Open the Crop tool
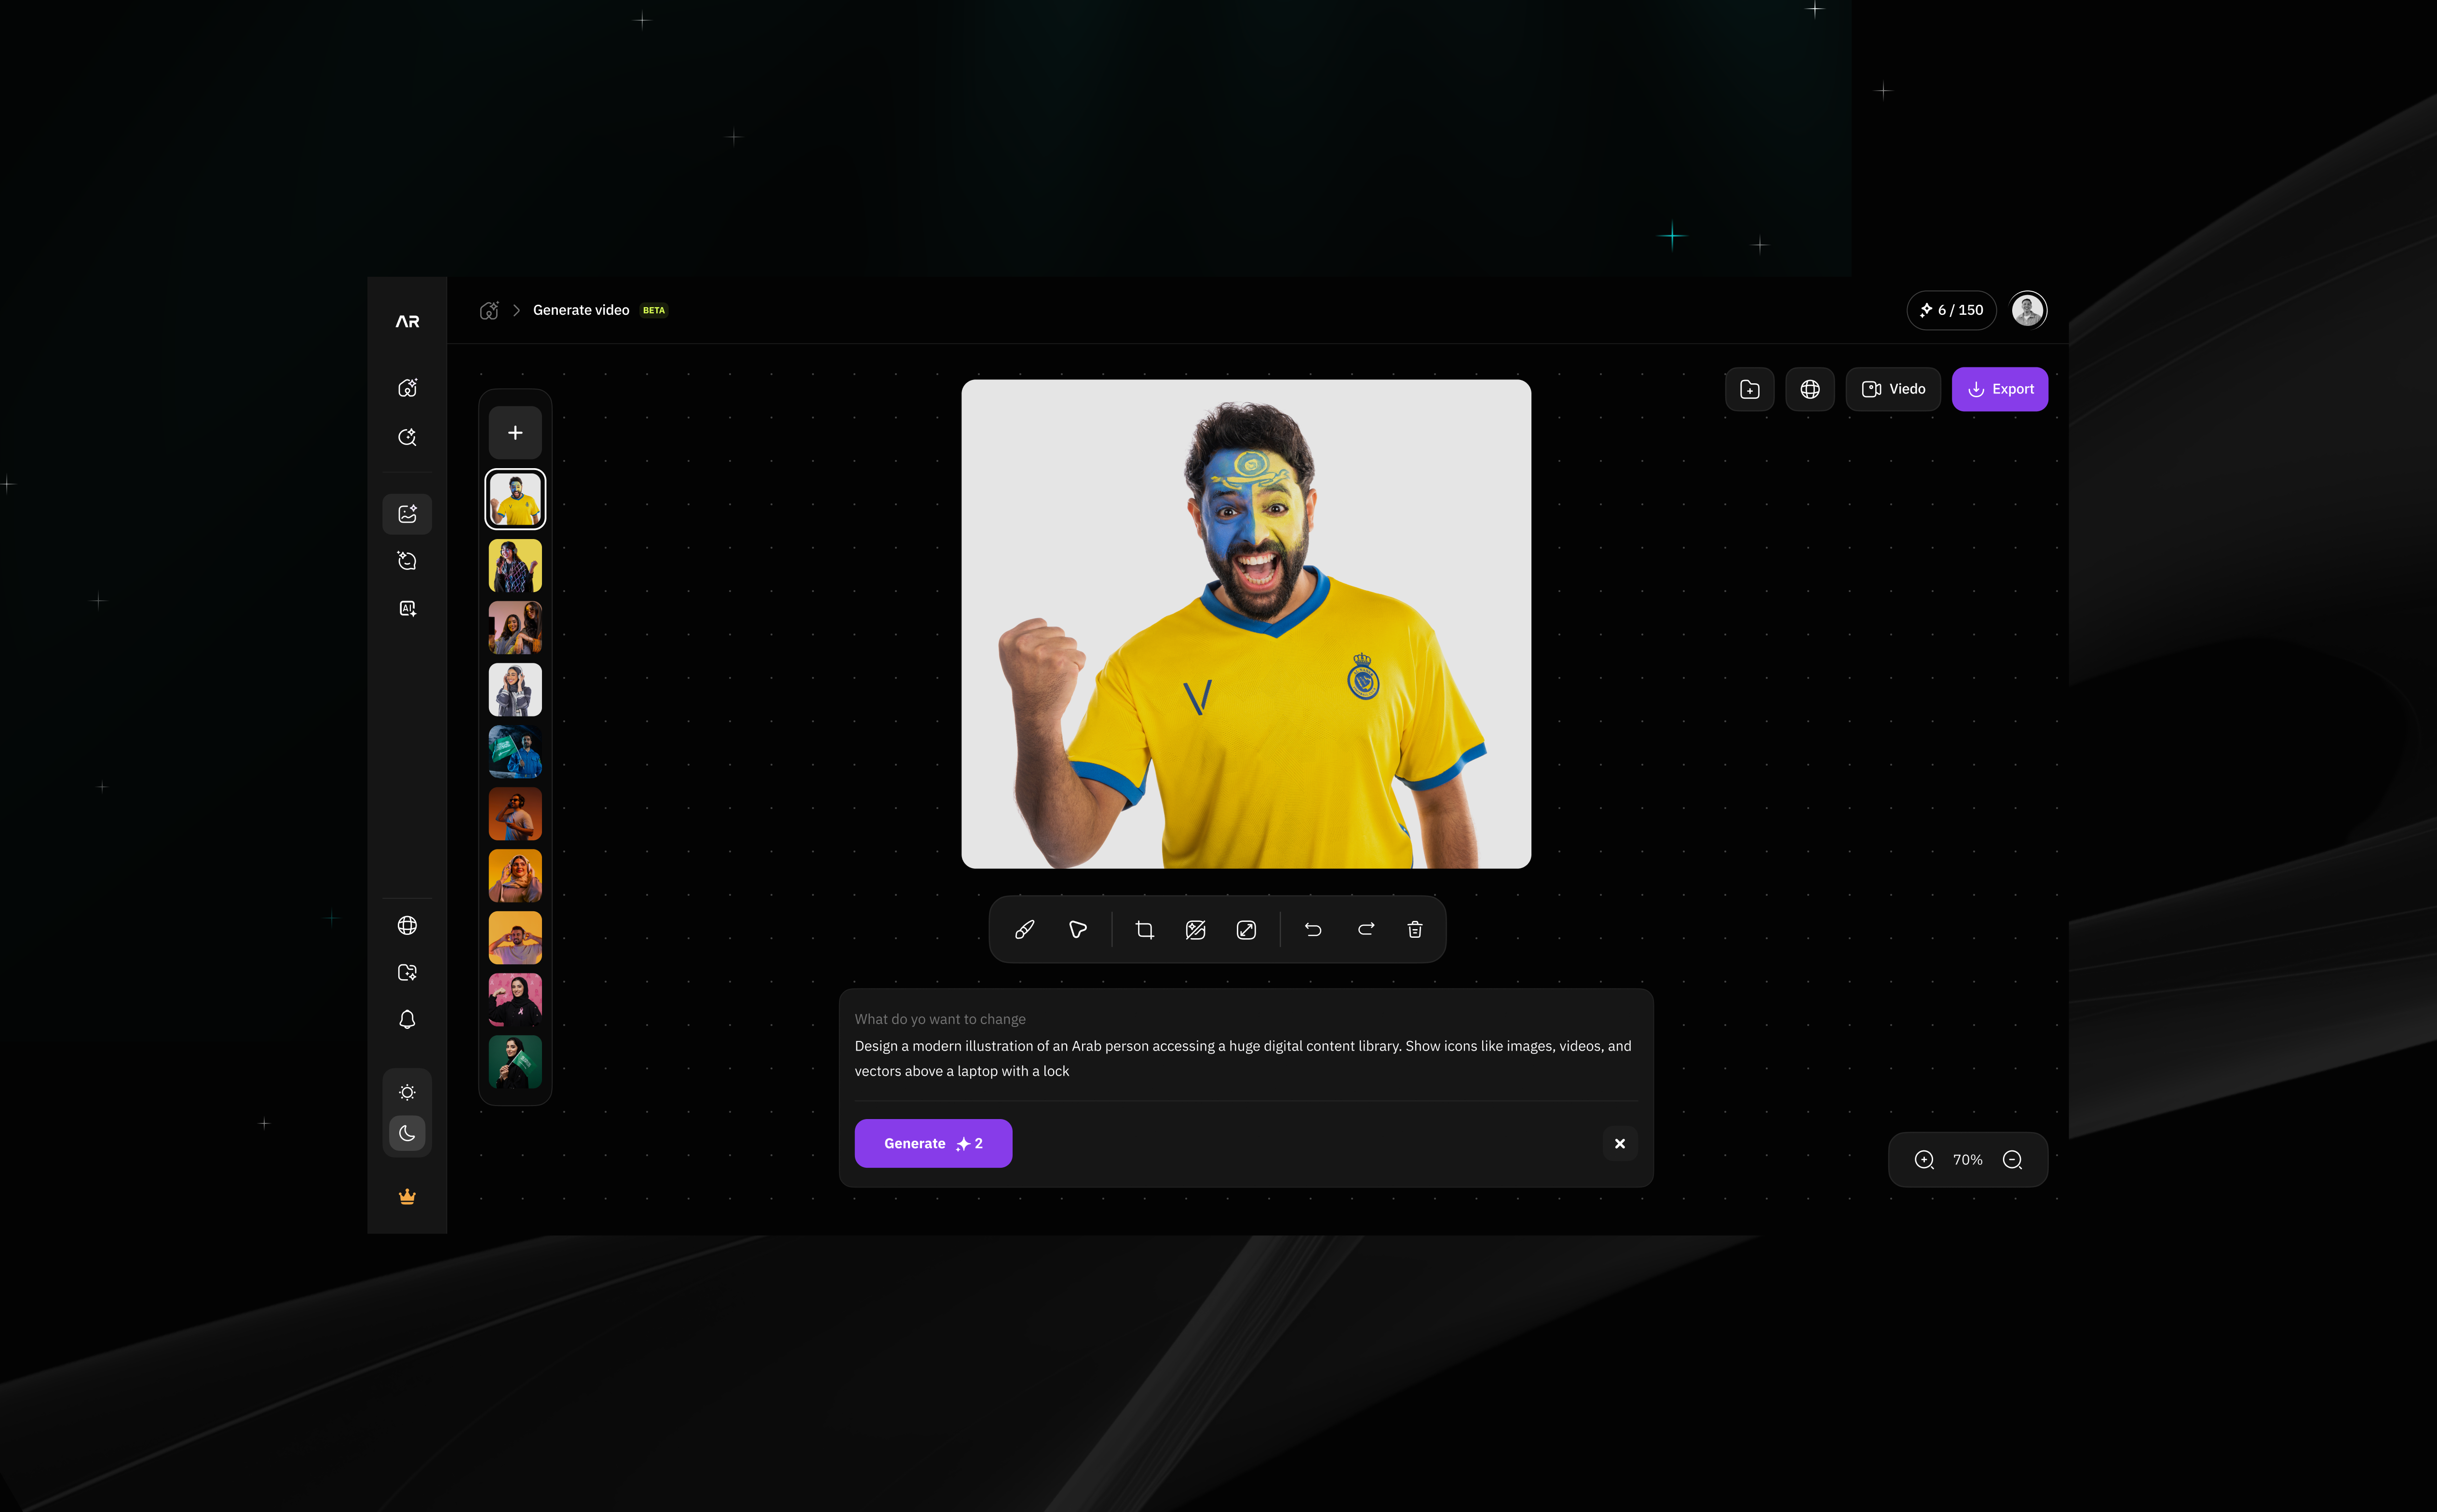The image size is (2437, 1512). click(1144, 930)
